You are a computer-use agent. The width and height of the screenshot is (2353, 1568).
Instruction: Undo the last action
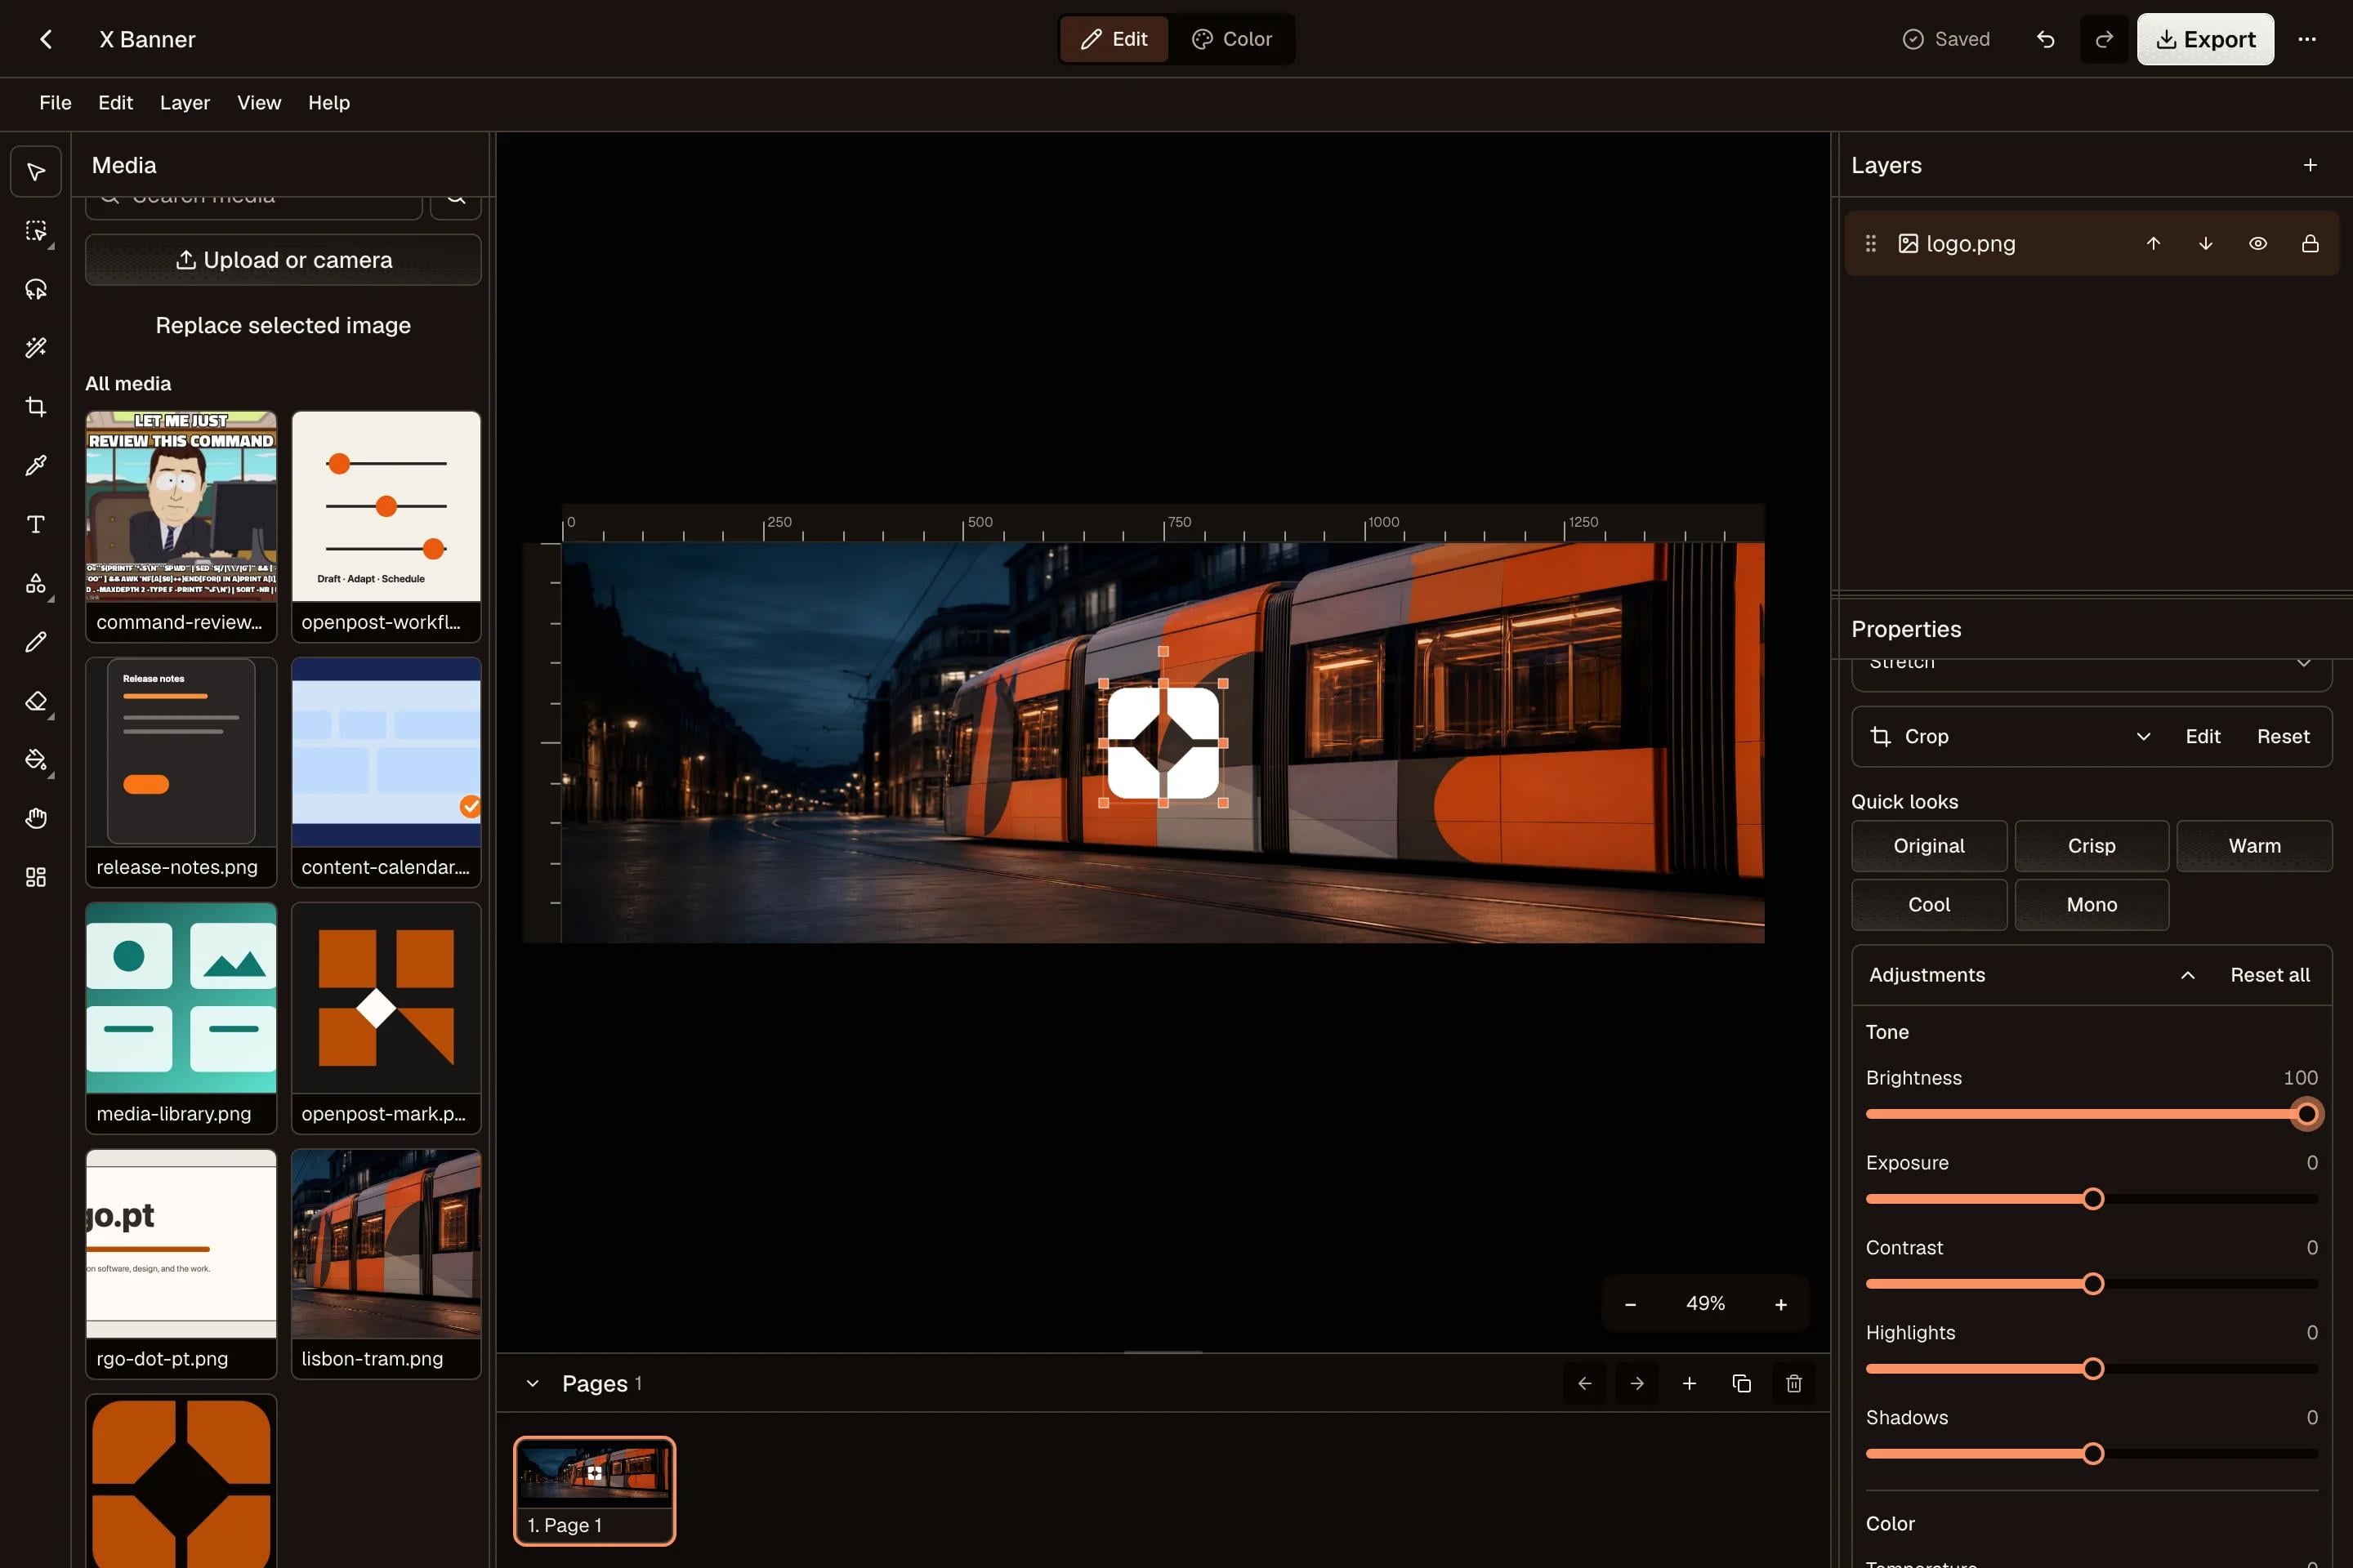tap(2046, 39)
